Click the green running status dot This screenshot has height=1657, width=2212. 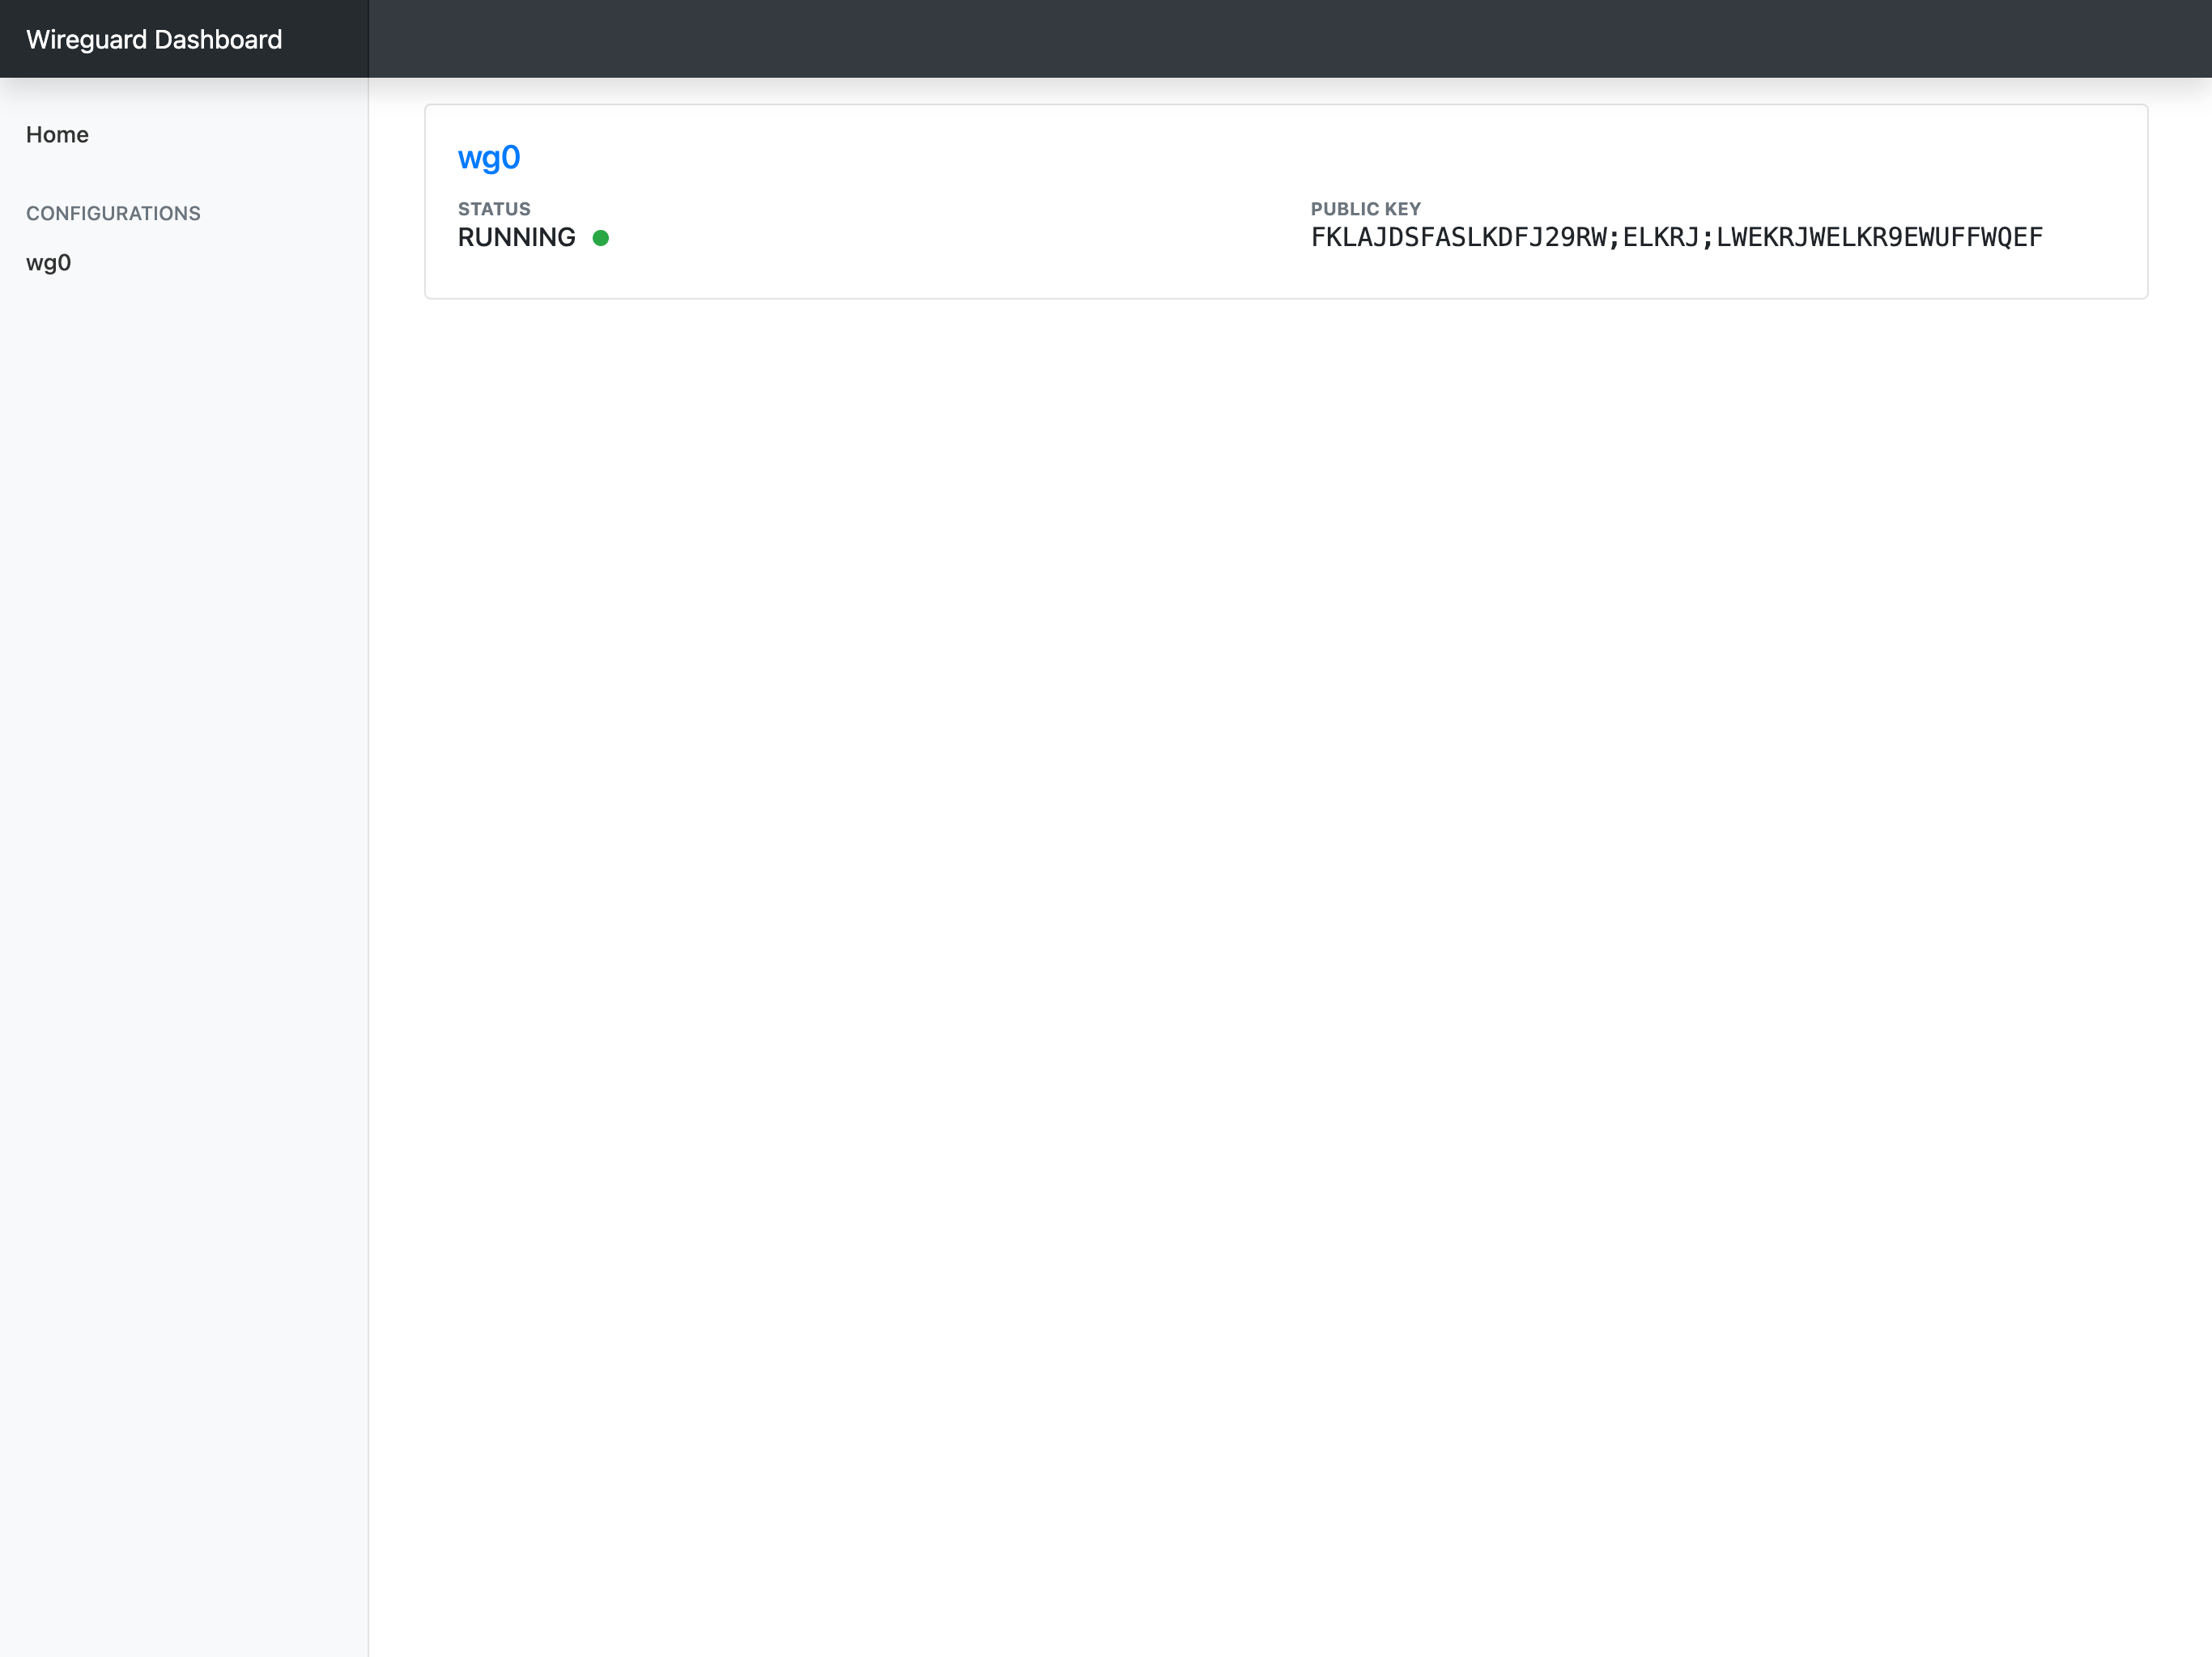(x=600, y=238)
